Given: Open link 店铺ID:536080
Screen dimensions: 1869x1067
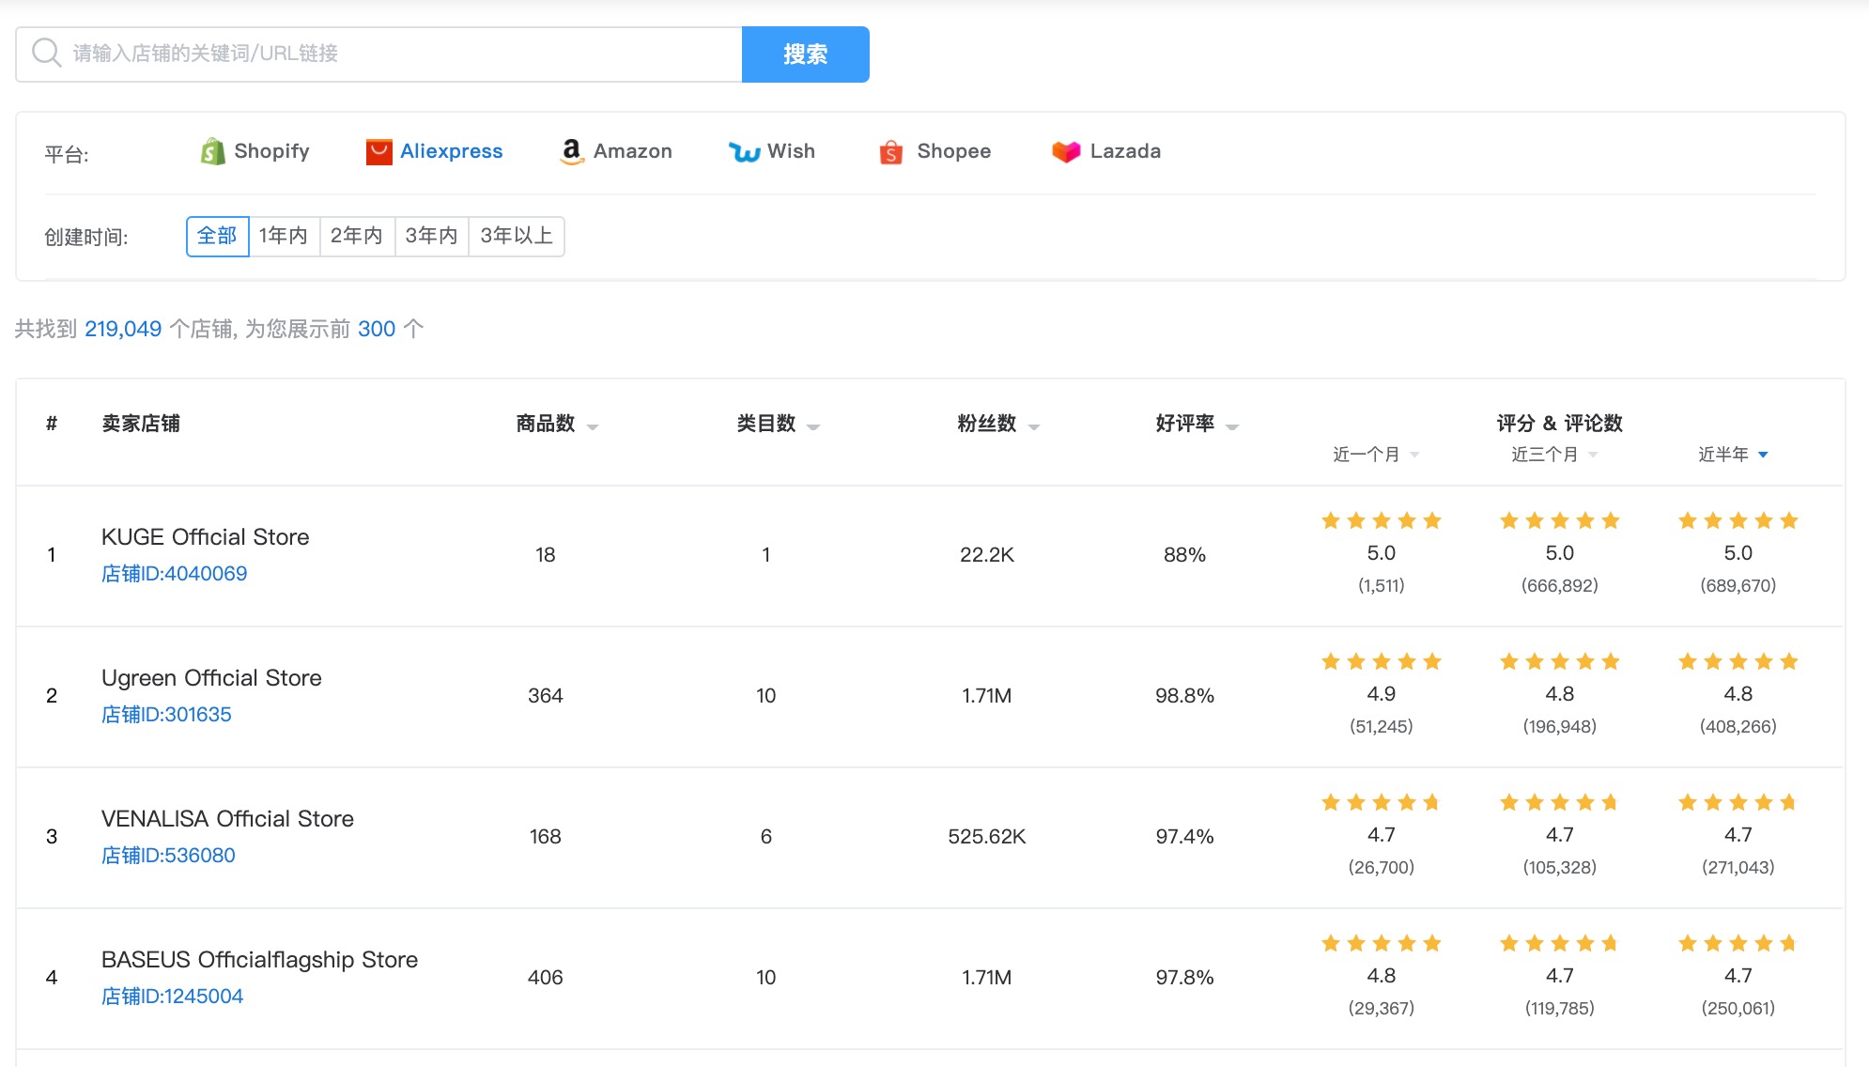Looking at the screenshot, I should 168,856.
